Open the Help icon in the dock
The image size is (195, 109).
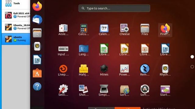point(37,87)
